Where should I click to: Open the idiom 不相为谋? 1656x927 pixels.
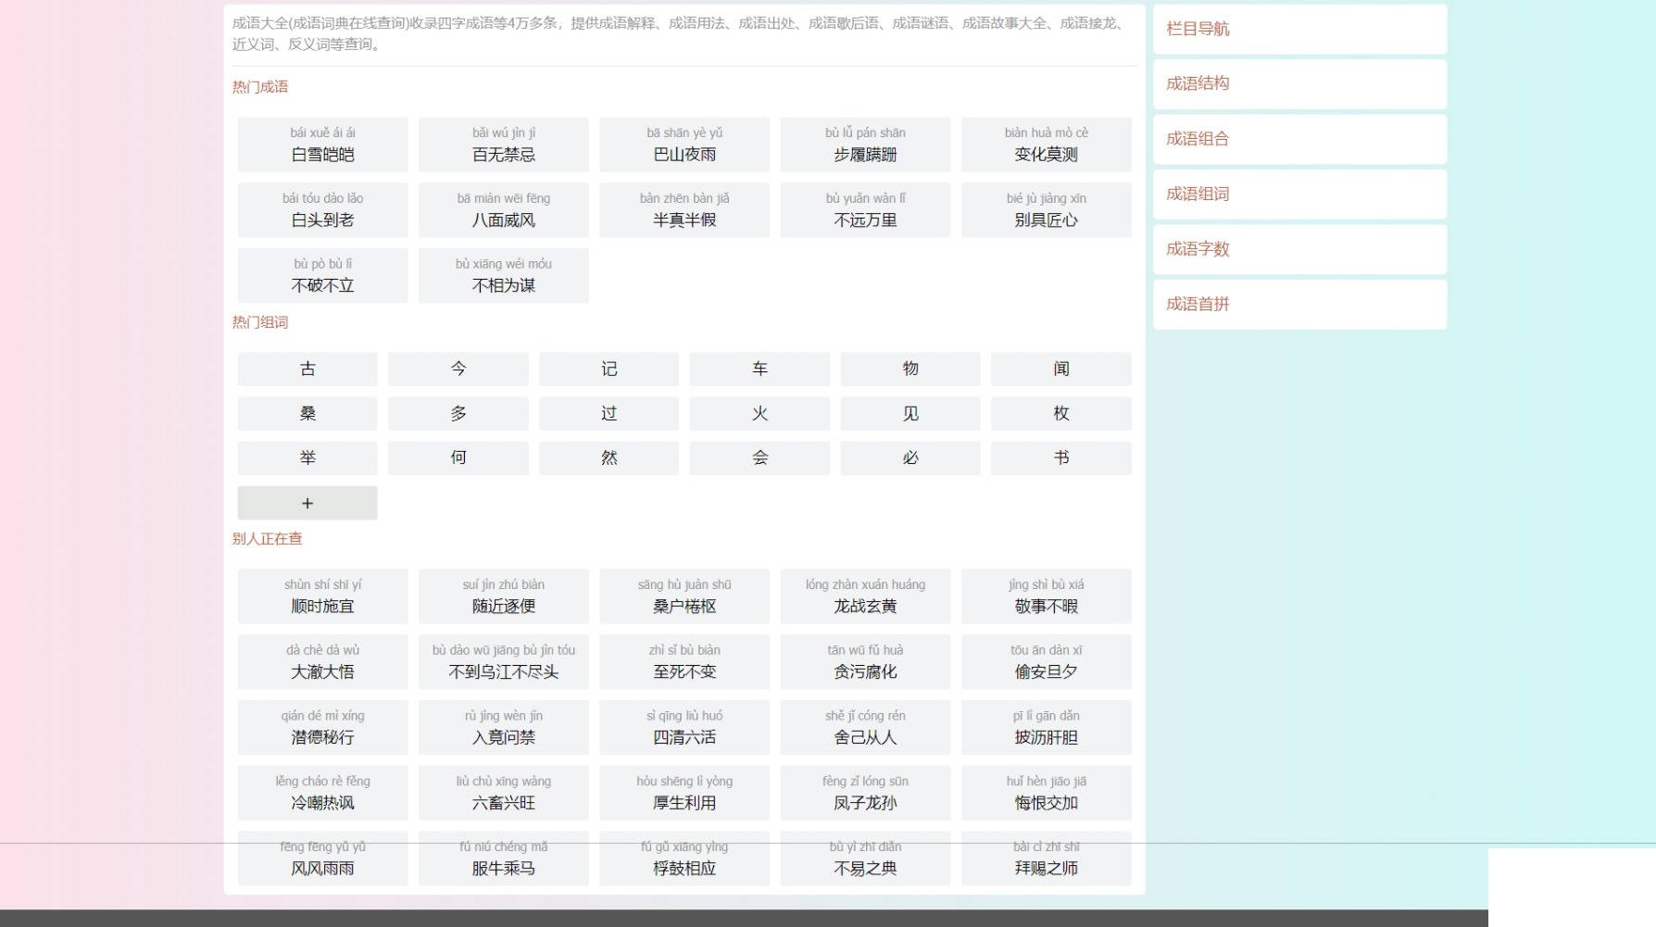click(504, 276)
